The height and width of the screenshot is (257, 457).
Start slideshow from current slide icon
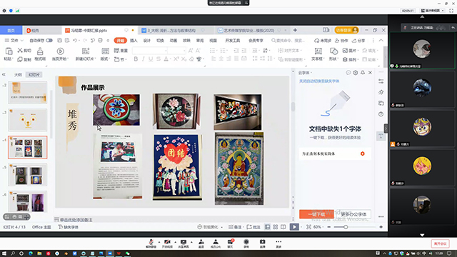[x=60, y=51]
